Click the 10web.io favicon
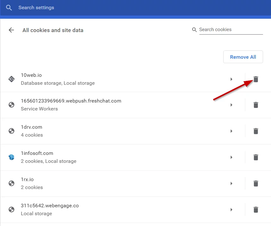Viewport: 271px width, 226px height. 11,79
